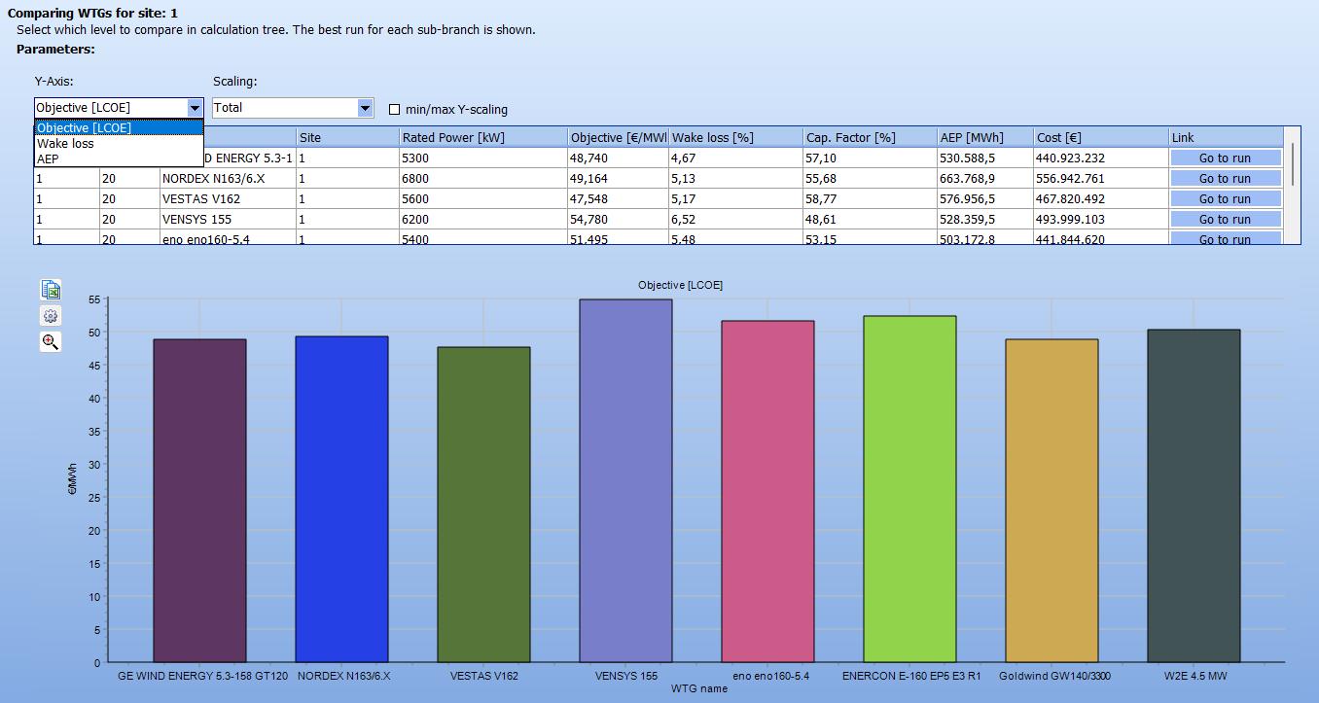Viewport: 1319px width, 703px height.
Task: Open chart settings gear icon
Action: (x=51, y=315)
